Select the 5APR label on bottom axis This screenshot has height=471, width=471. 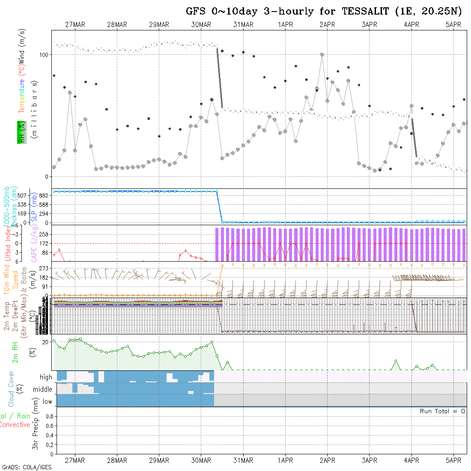pyautogui.click(x=453, y=460)
